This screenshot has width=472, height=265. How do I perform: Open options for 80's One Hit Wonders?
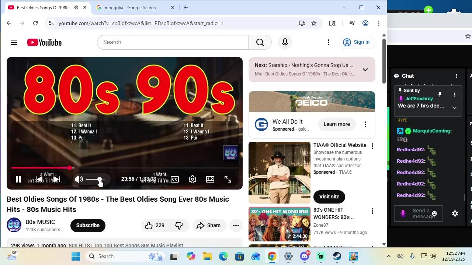(372, 211)
